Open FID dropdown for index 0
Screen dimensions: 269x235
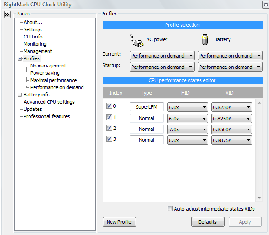(x=188, y=107)
